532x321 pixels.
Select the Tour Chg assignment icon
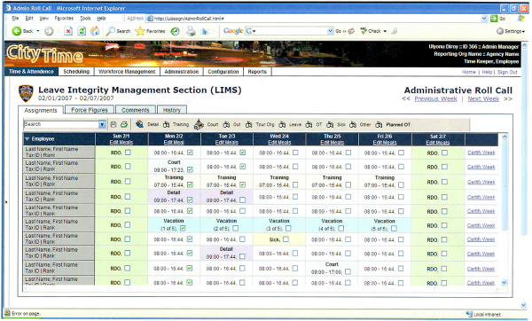(x=248, y=124)
